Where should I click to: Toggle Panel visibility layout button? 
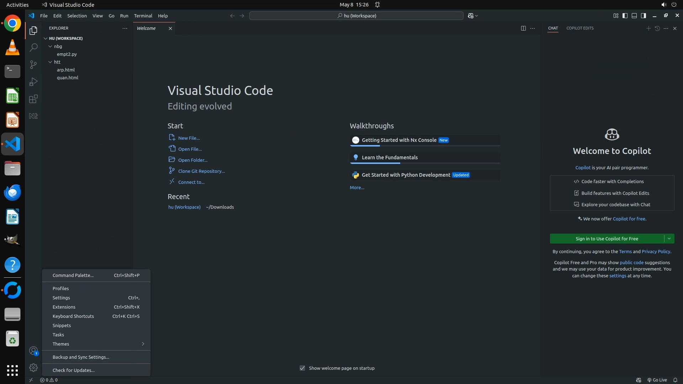tap(634, 16)
